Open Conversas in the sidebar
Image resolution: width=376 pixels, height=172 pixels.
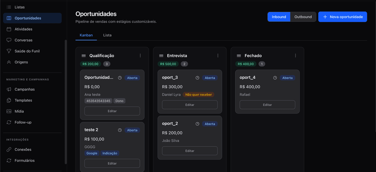click(x=23, y=40)
